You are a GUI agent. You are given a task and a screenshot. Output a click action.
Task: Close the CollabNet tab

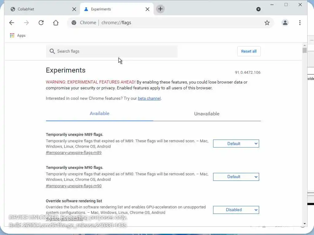[74, 9]
